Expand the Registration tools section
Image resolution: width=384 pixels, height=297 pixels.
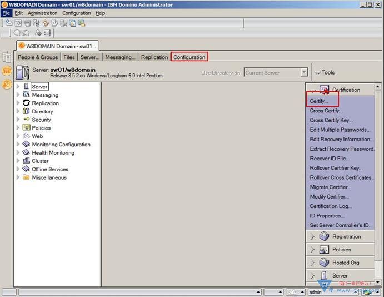pyautogui.click(x=312, y=236)
